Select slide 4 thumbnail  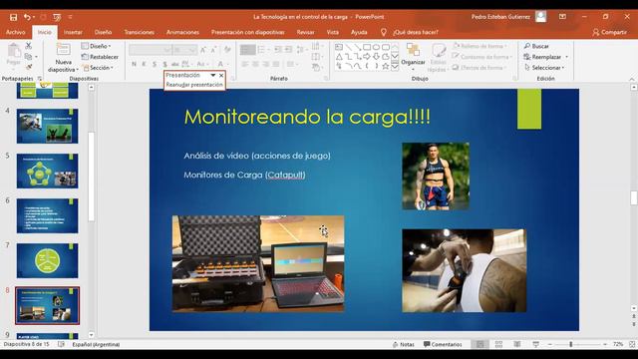(47, 126)
